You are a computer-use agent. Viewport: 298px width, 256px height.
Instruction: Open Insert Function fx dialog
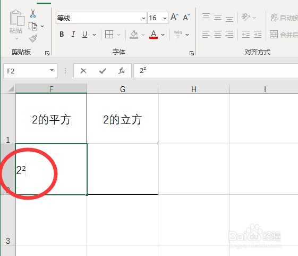[122, 71]
